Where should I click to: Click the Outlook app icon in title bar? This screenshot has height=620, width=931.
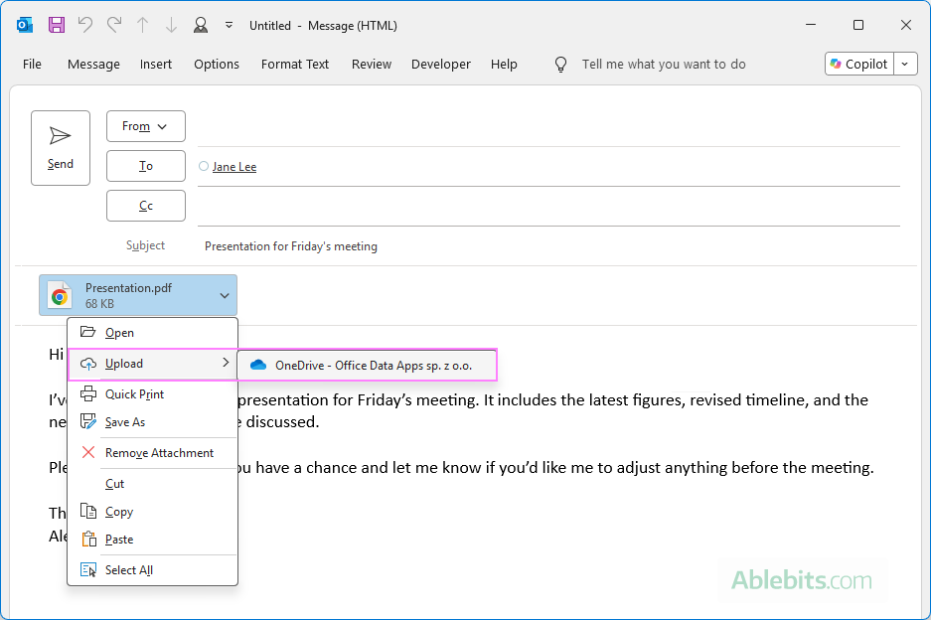point(25,25)
